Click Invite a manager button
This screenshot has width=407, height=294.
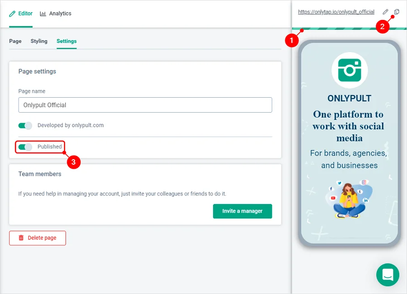coord(242,211)
